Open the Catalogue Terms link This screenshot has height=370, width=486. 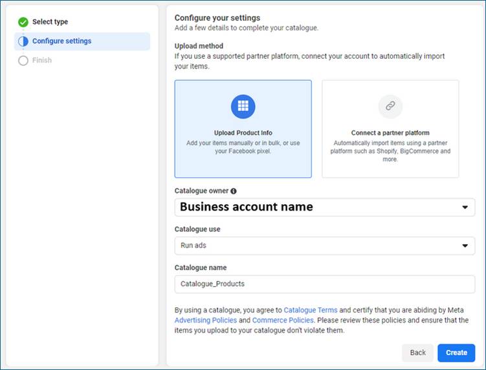click(x=311, y=310)
